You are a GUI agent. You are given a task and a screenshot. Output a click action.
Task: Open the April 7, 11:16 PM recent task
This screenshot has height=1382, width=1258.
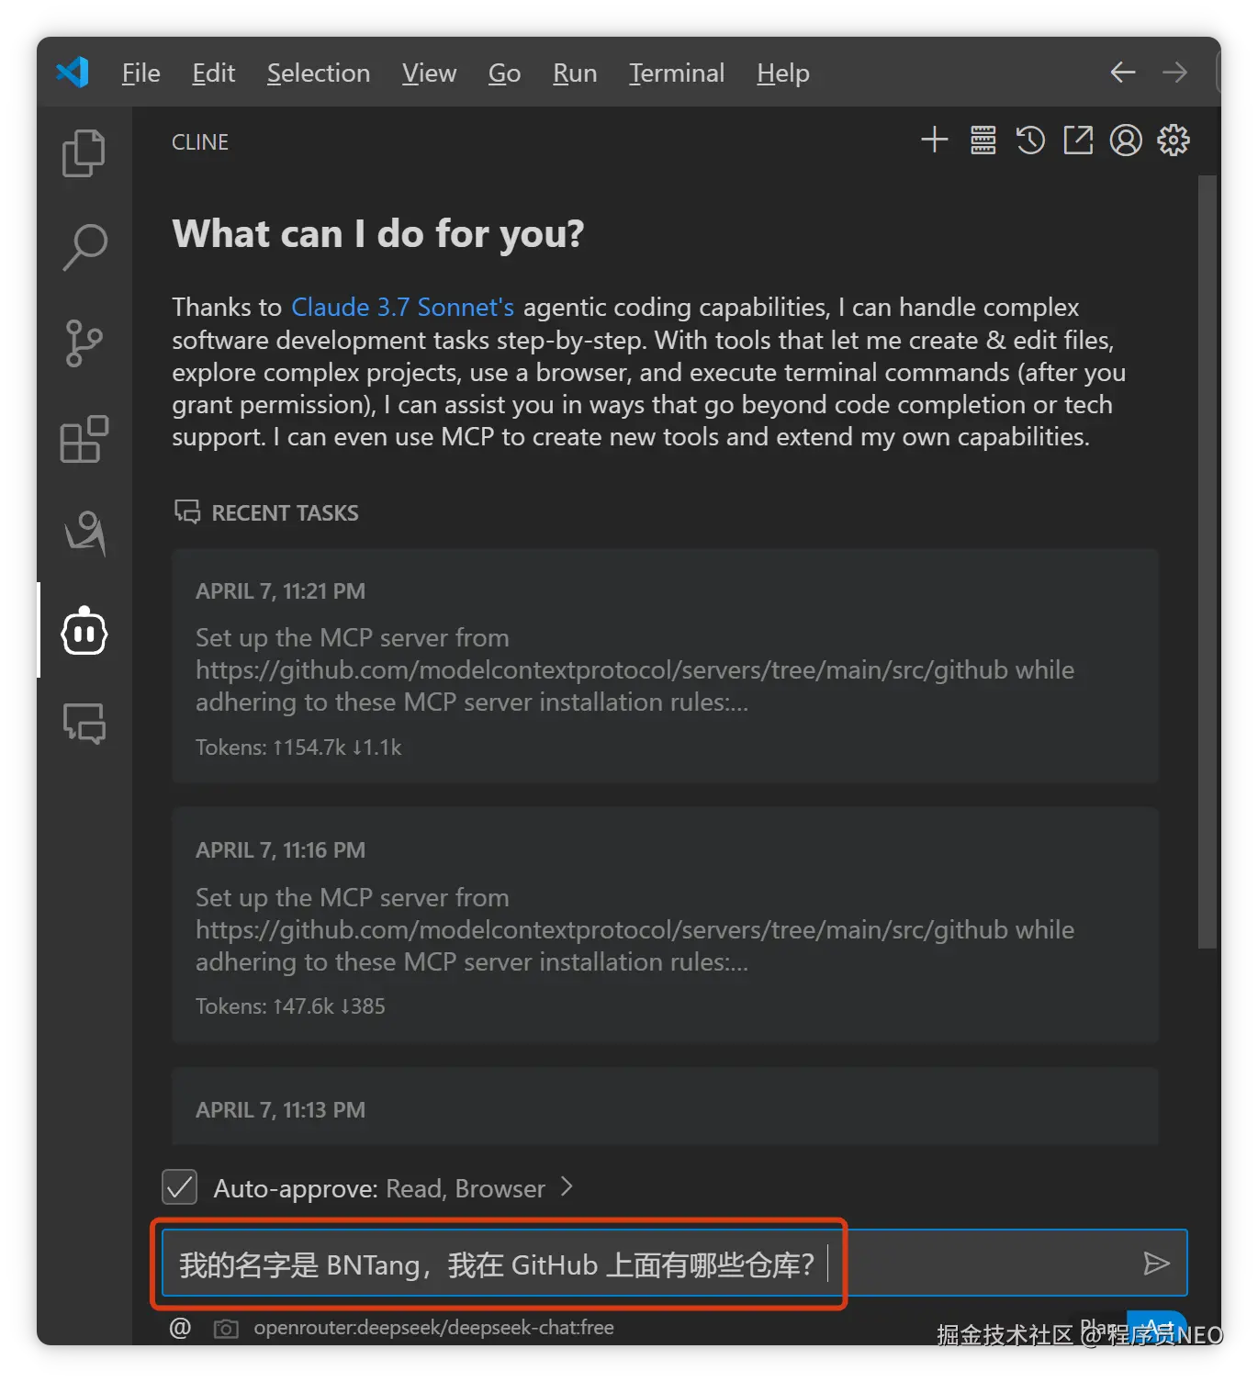(666, 925)
